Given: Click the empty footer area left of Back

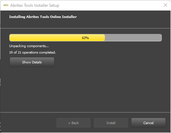Looking at the screenshot, I should 28,123.
